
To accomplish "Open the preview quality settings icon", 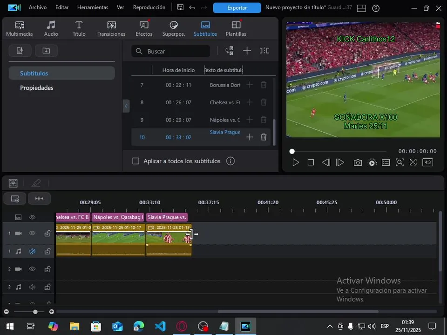I will tap(372, 162).
